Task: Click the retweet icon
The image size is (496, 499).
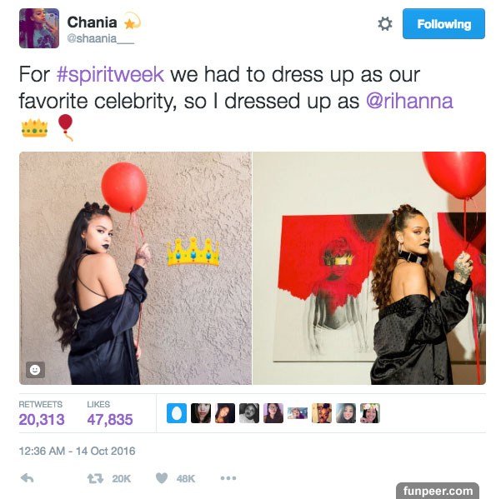Action: click(95, 478)
